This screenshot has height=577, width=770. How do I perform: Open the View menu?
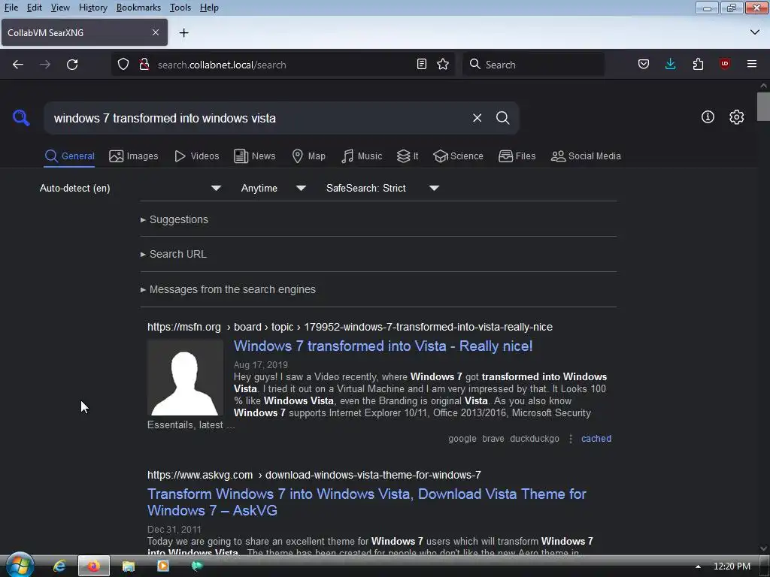coord(60,8)
